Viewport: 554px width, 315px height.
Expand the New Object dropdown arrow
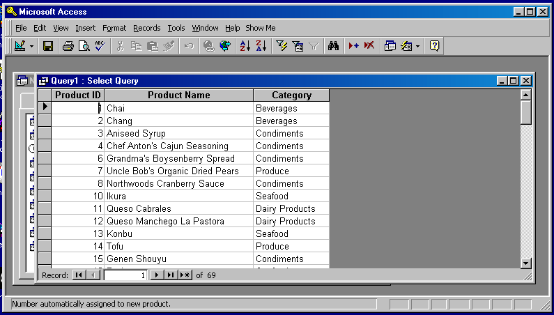point(417,46)
